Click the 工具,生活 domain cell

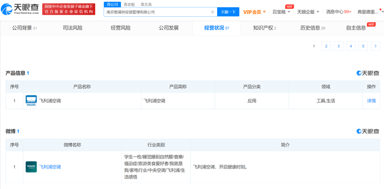[x=326, y=101]
